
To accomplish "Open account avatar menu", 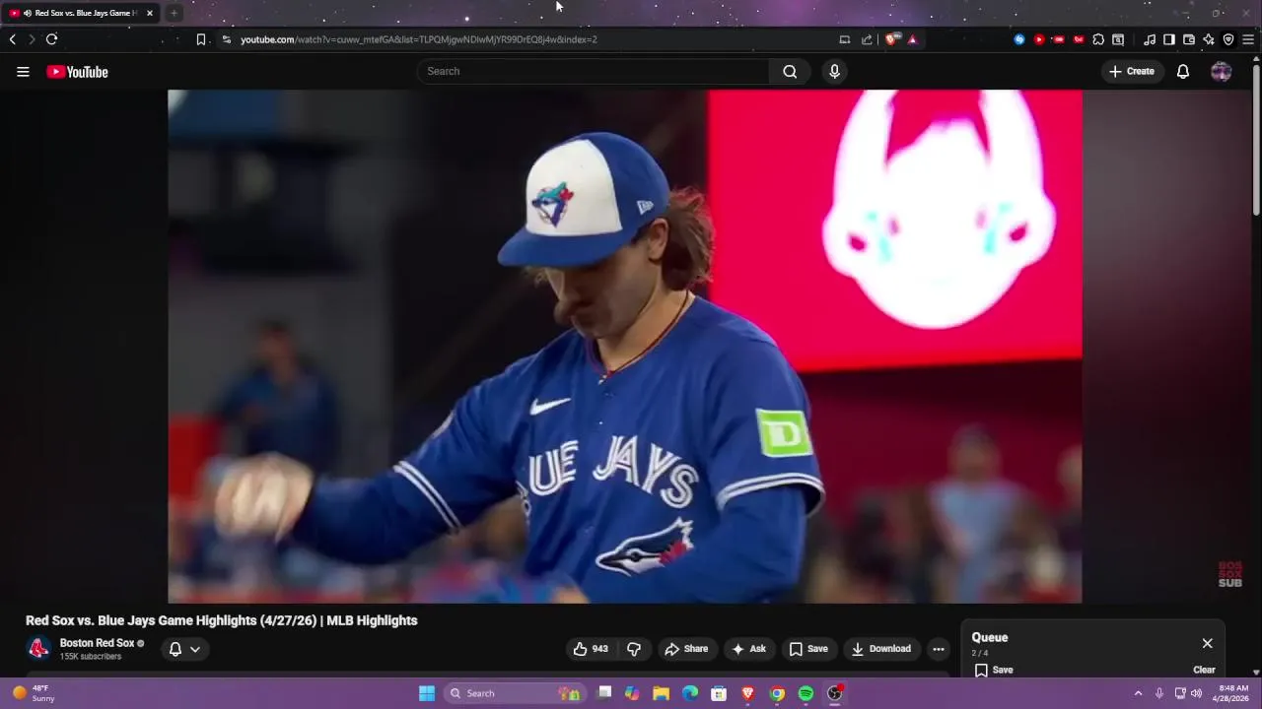I will click(x=1221, y=71).
